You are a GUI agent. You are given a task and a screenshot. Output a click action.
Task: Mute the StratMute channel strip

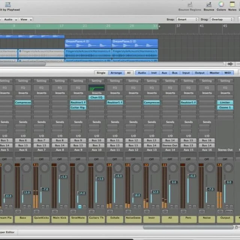[x=80, y=207]
